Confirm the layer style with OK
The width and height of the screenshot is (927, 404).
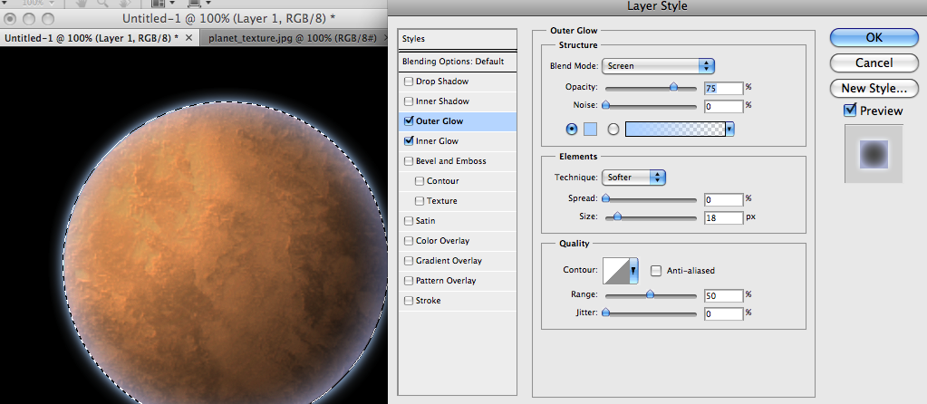pyautogui.click(x=874, y=37)
